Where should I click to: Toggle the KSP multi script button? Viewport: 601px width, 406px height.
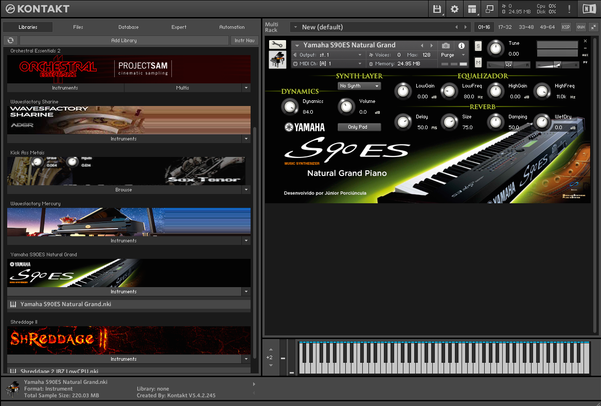pos(565,27)
